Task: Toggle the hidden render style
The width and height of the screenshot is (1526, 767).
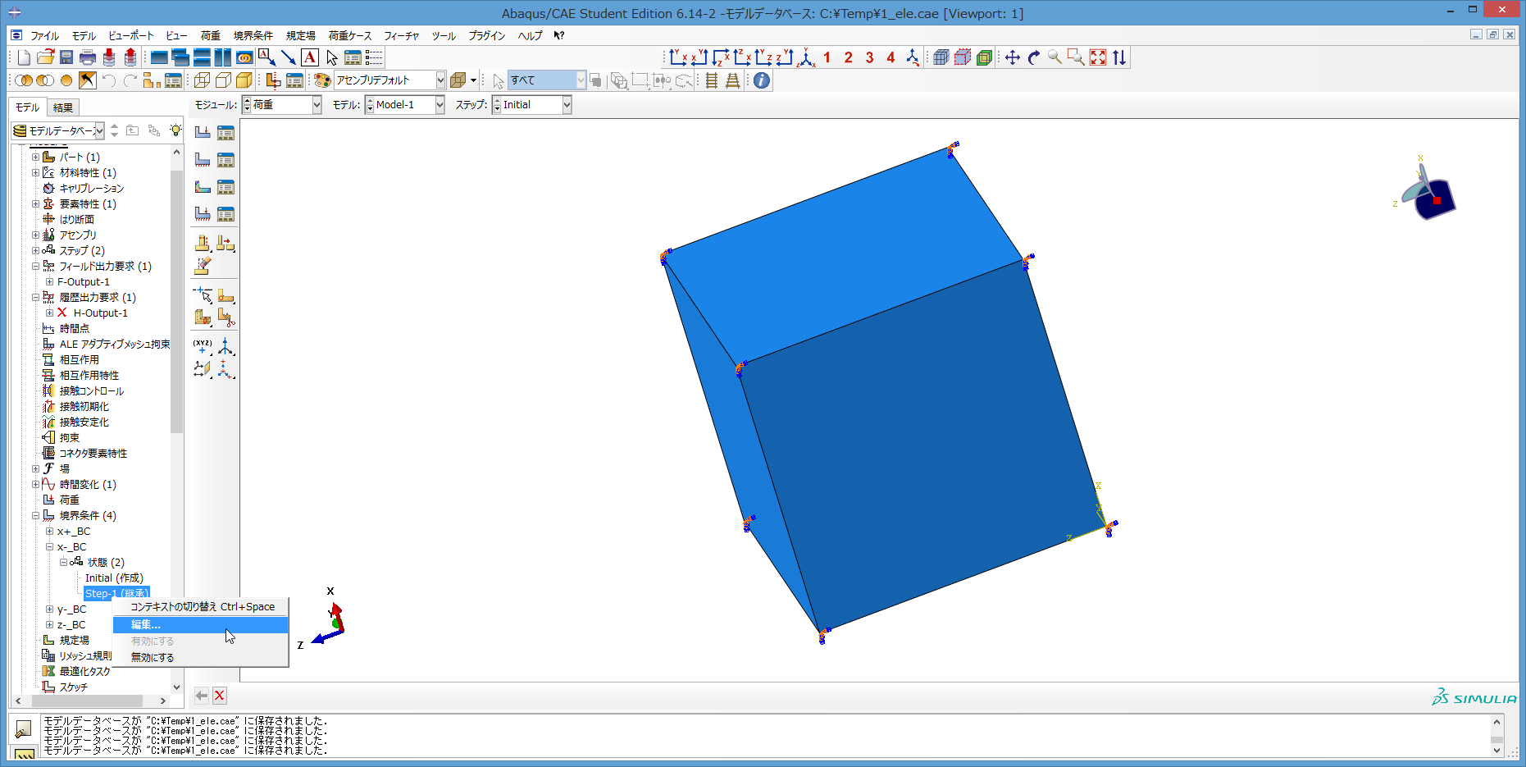Action: tap(223, 80)
